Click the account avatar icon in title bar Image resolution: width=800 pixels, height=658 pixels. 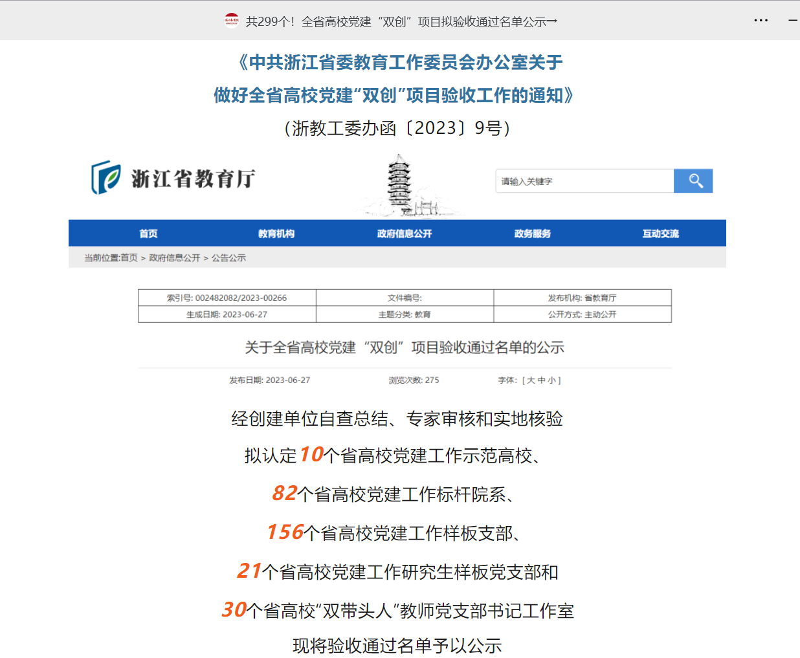[232, 21]
